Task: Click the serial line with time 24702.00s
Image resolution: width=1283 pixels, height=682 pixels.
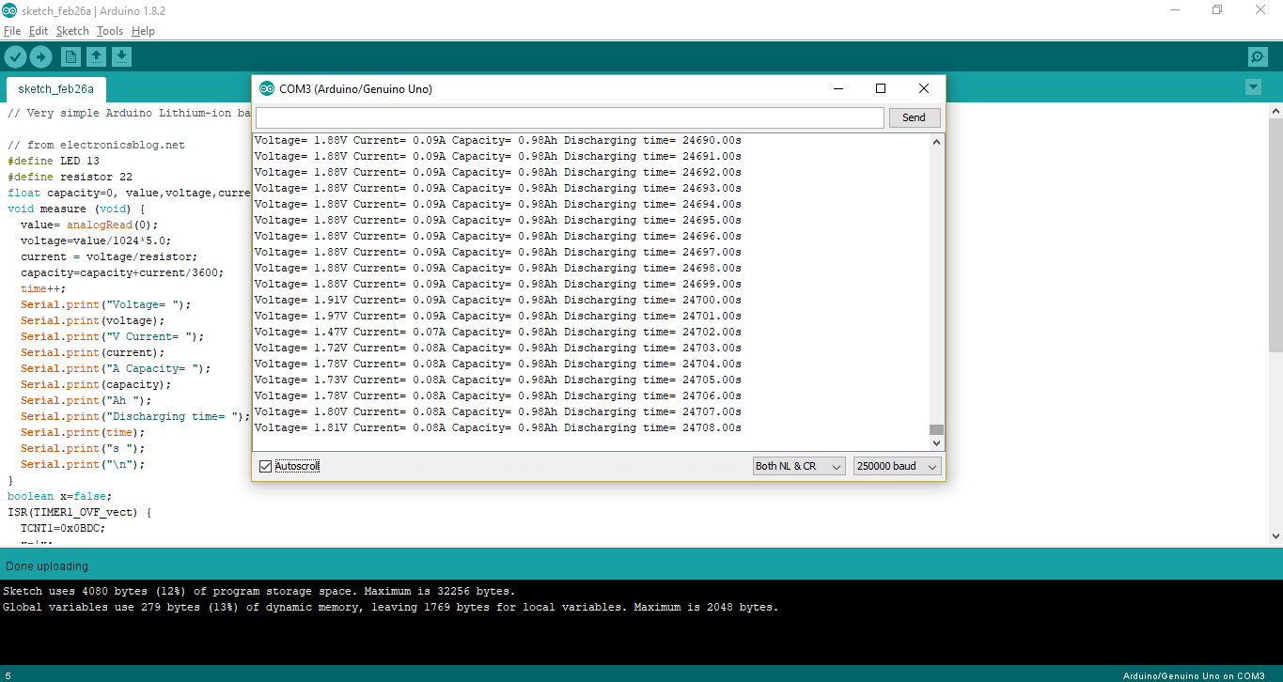Action: 498,332
